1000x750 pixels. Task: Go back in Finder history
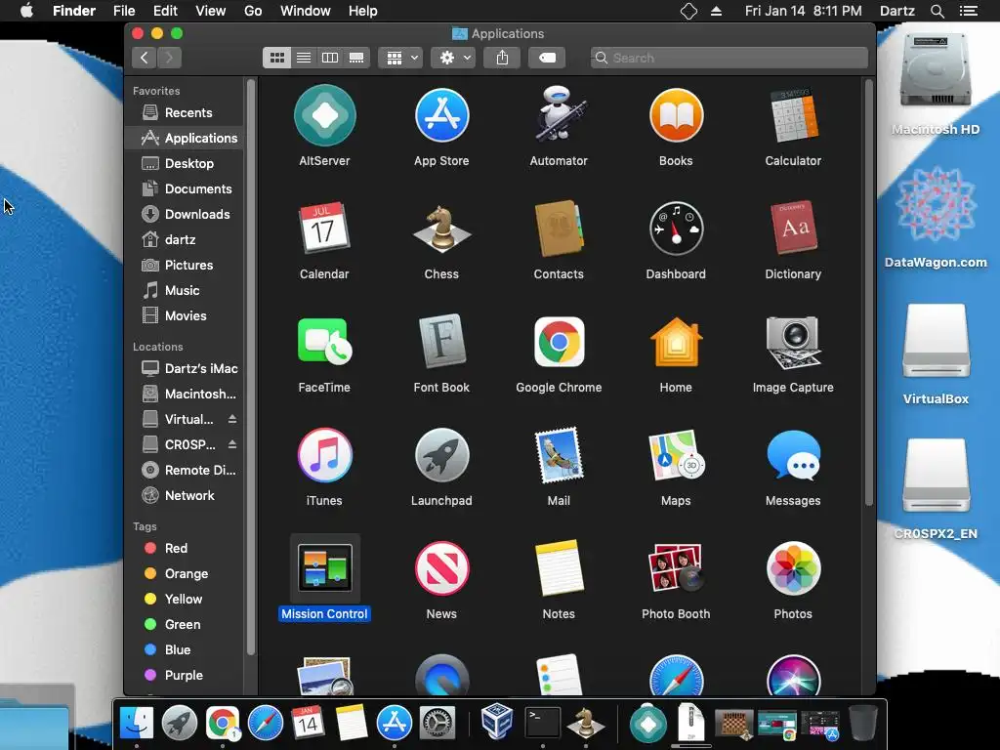(145, 58)
